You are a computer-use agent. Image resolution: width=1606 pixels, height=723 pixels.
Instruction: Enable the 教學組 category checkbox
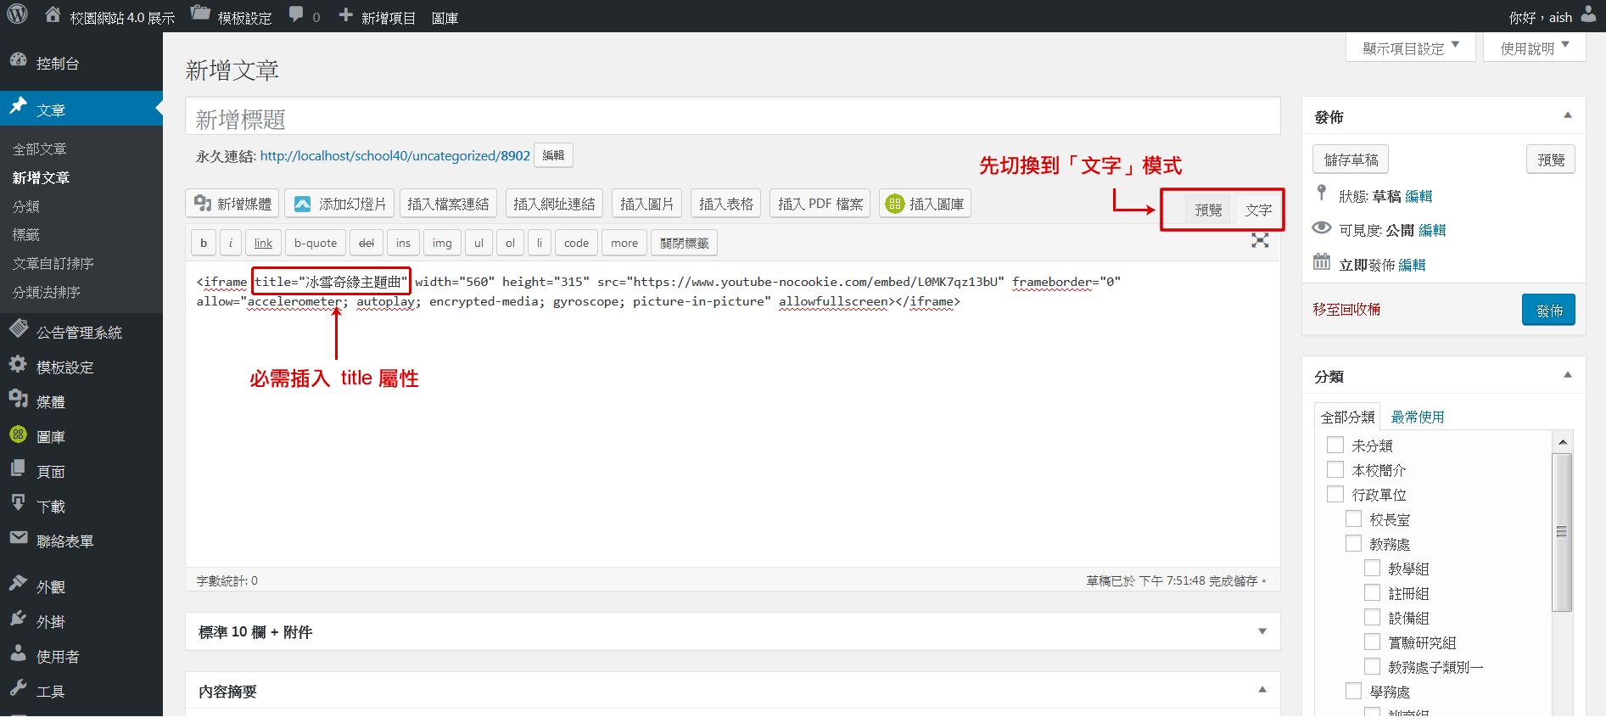(1372, 568)
